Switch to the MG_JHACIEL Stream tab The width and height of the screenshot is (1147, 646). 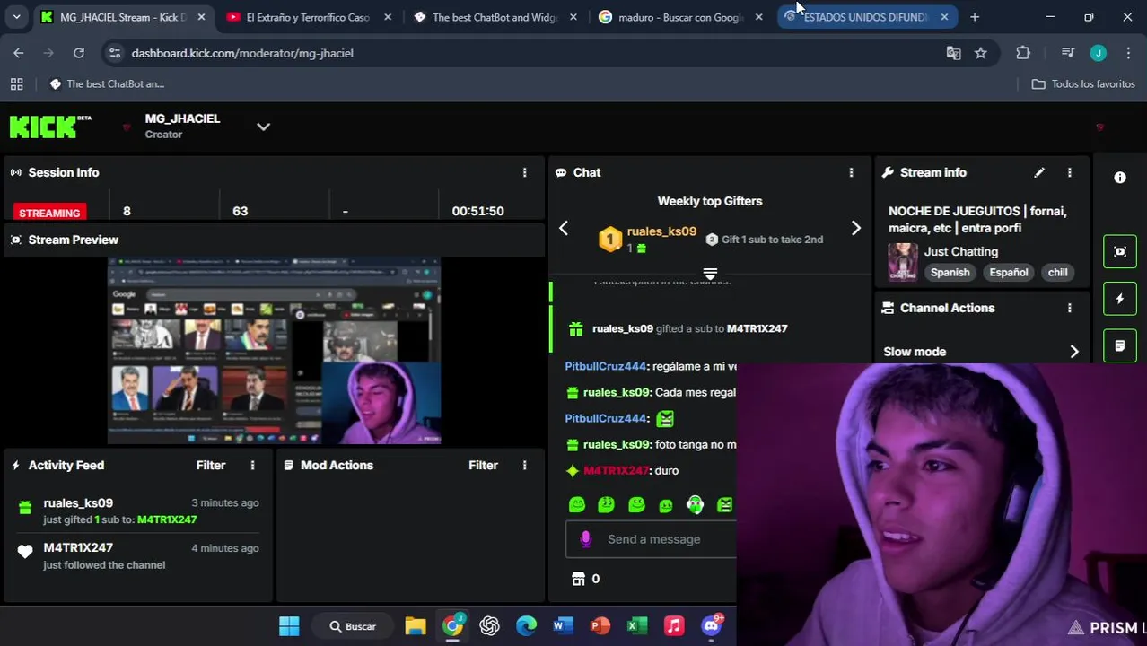[122, 17]
